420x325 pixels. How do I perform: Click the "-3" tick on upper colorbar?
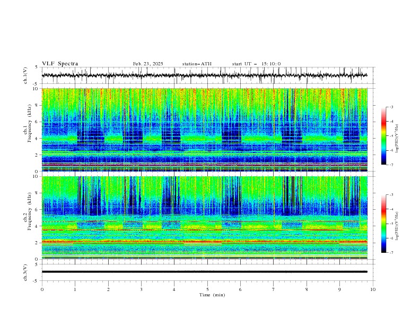391,107
